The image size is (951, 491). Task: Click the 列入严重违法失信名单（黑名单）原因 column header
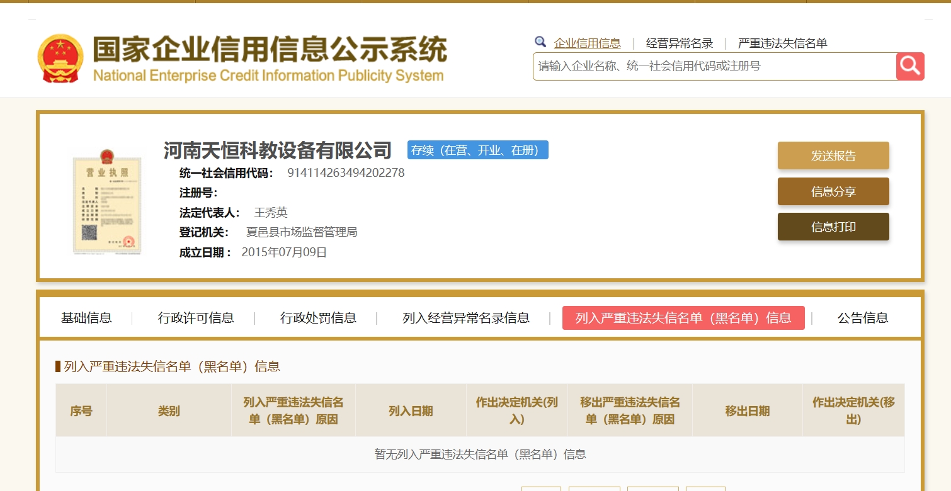(293, 411)
